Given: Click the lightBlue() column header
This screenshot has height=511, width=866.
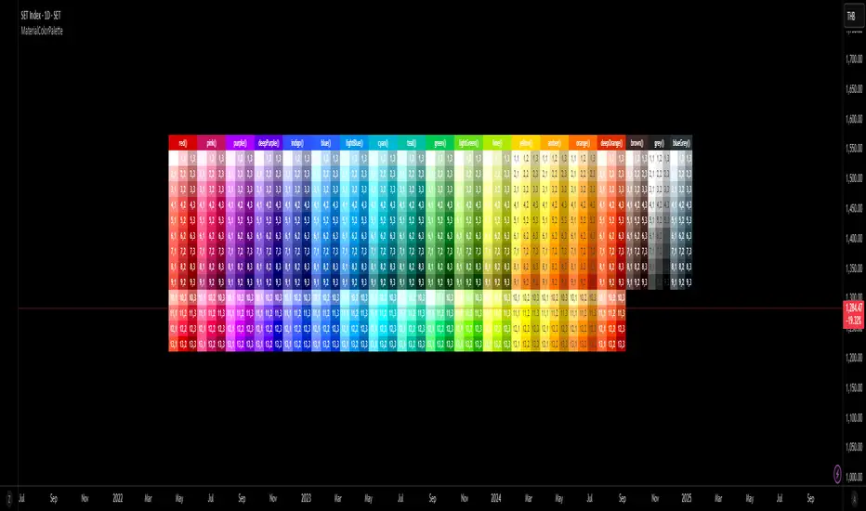Looking at the screenshot, I should 354,144.
